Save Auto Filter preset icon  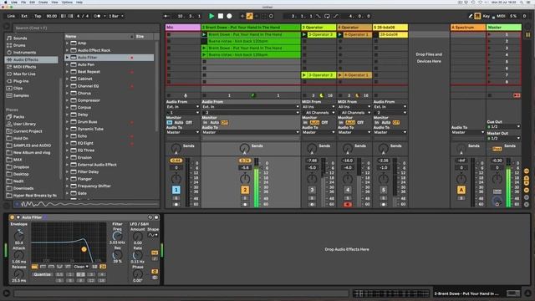(156, 217)
